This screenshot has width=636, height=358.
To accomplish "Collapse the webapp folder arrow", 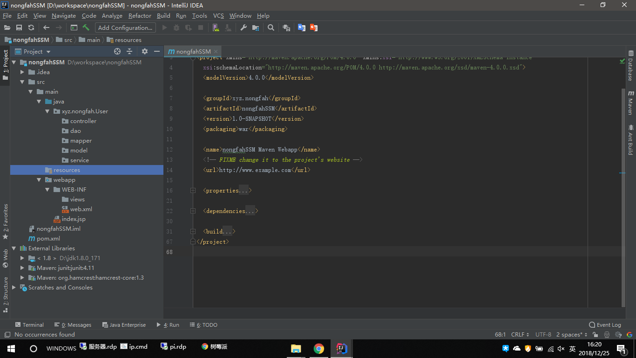I will point(39,180).
